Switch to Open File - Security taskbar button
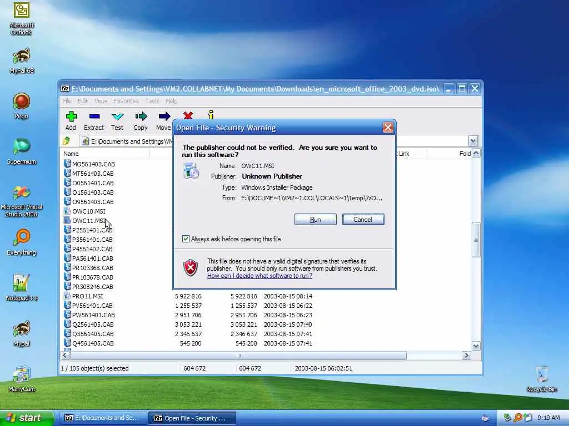Image resolution: width=569 pixels, height=426 pixels. [192, 418]
